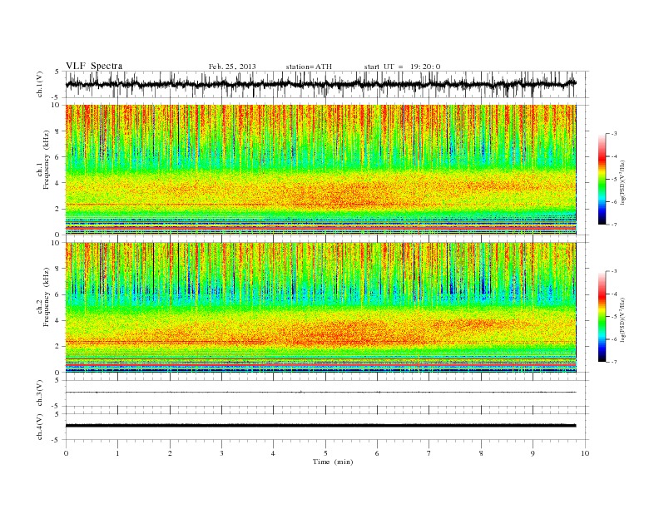
Task: Click the "ch.3(V)" axis label
Action: coord(40,393)
